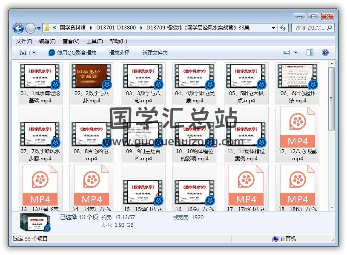The width and height of the screenshot is (347, 255).
Task: Click the change view icon
Action: click(x=287, y=52)
